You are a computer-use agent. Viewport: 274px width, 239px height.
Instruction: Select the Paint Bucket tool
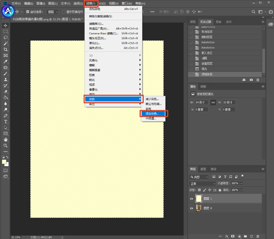[x=5, y=98]
